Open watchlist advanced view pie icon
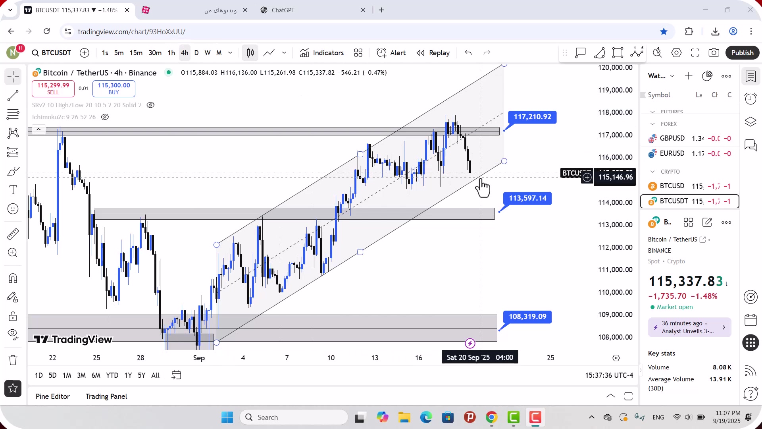The height and width of the screenshot is (429, 762). tap(707, 76)
